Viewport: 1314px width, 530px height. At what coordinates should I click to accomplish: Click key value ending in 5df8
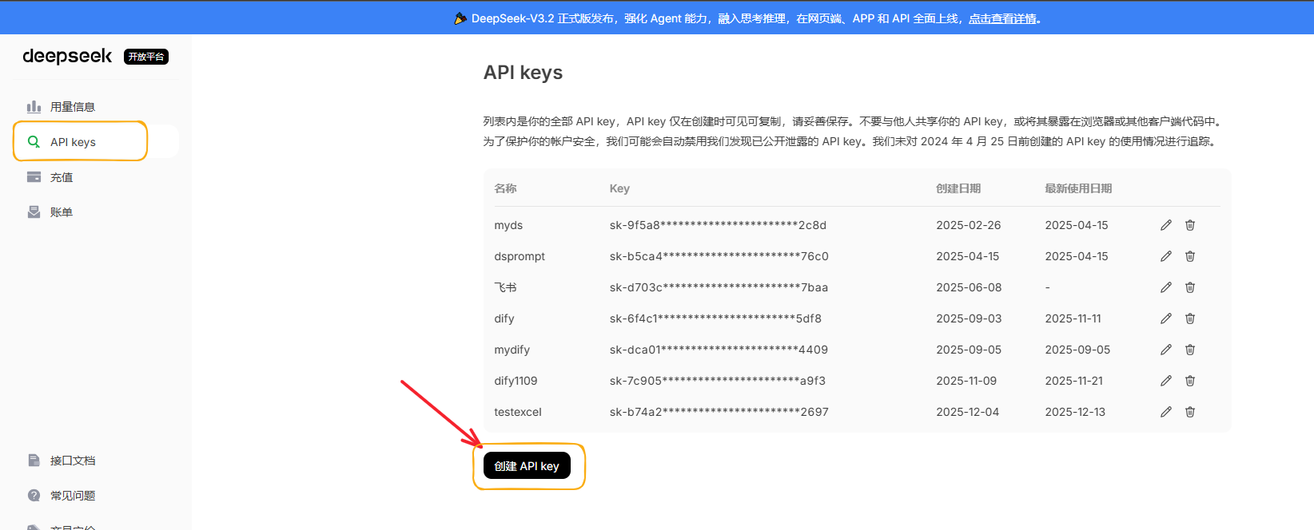715,318
